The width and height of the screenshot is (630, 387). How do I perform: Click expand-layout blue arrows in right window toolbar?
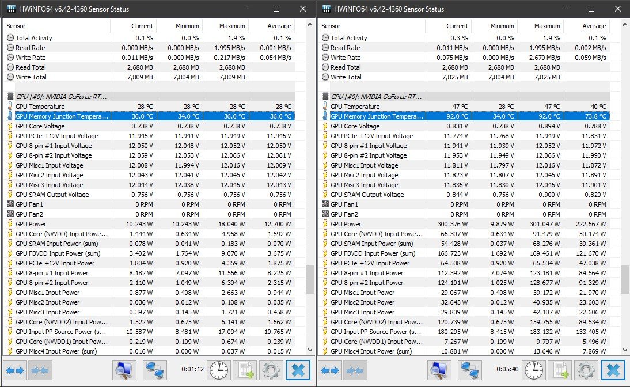(x=331, y=370)
